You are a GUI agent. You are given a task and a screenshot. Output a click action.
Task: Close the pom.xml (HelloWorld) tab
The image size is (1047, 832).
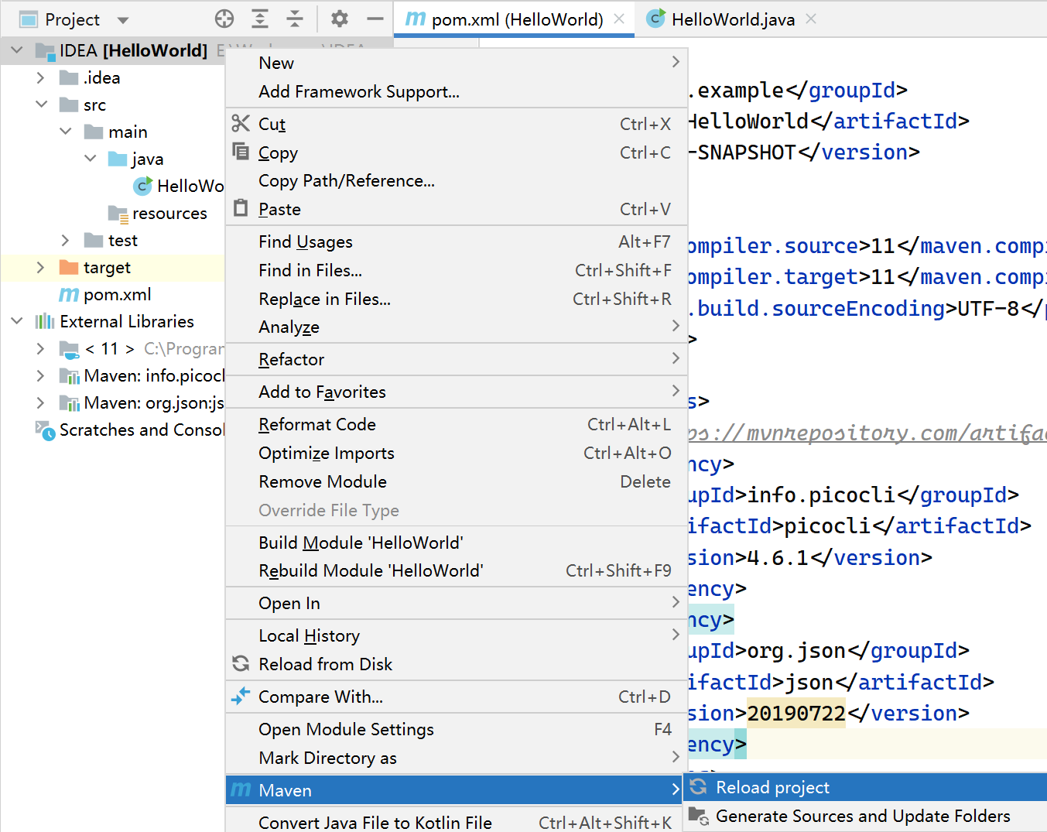point(619,19)
